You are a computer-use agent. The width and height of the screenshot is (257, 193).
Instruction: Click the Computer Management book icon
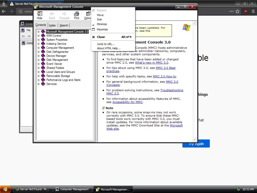[43, 47]
